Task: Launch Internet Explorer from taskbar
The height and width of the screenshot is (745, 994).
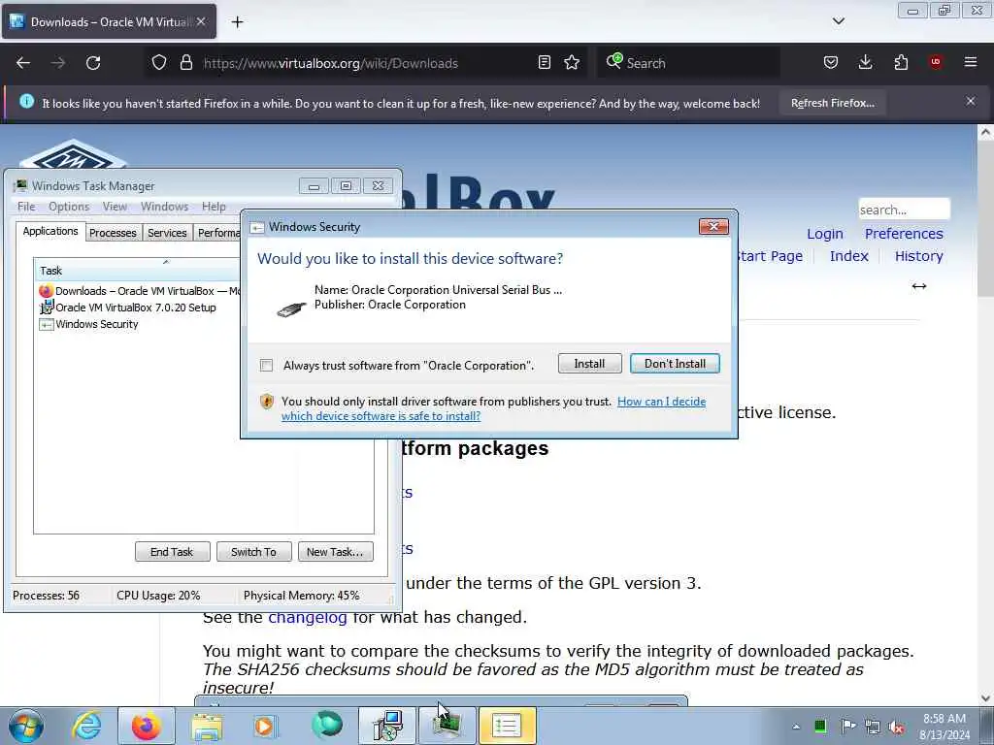Action: pos(86,726)
